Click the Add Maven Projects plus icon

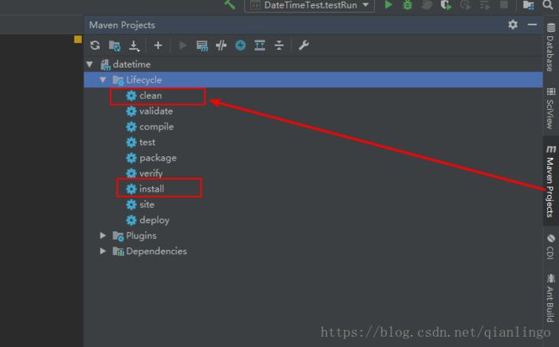158,46
